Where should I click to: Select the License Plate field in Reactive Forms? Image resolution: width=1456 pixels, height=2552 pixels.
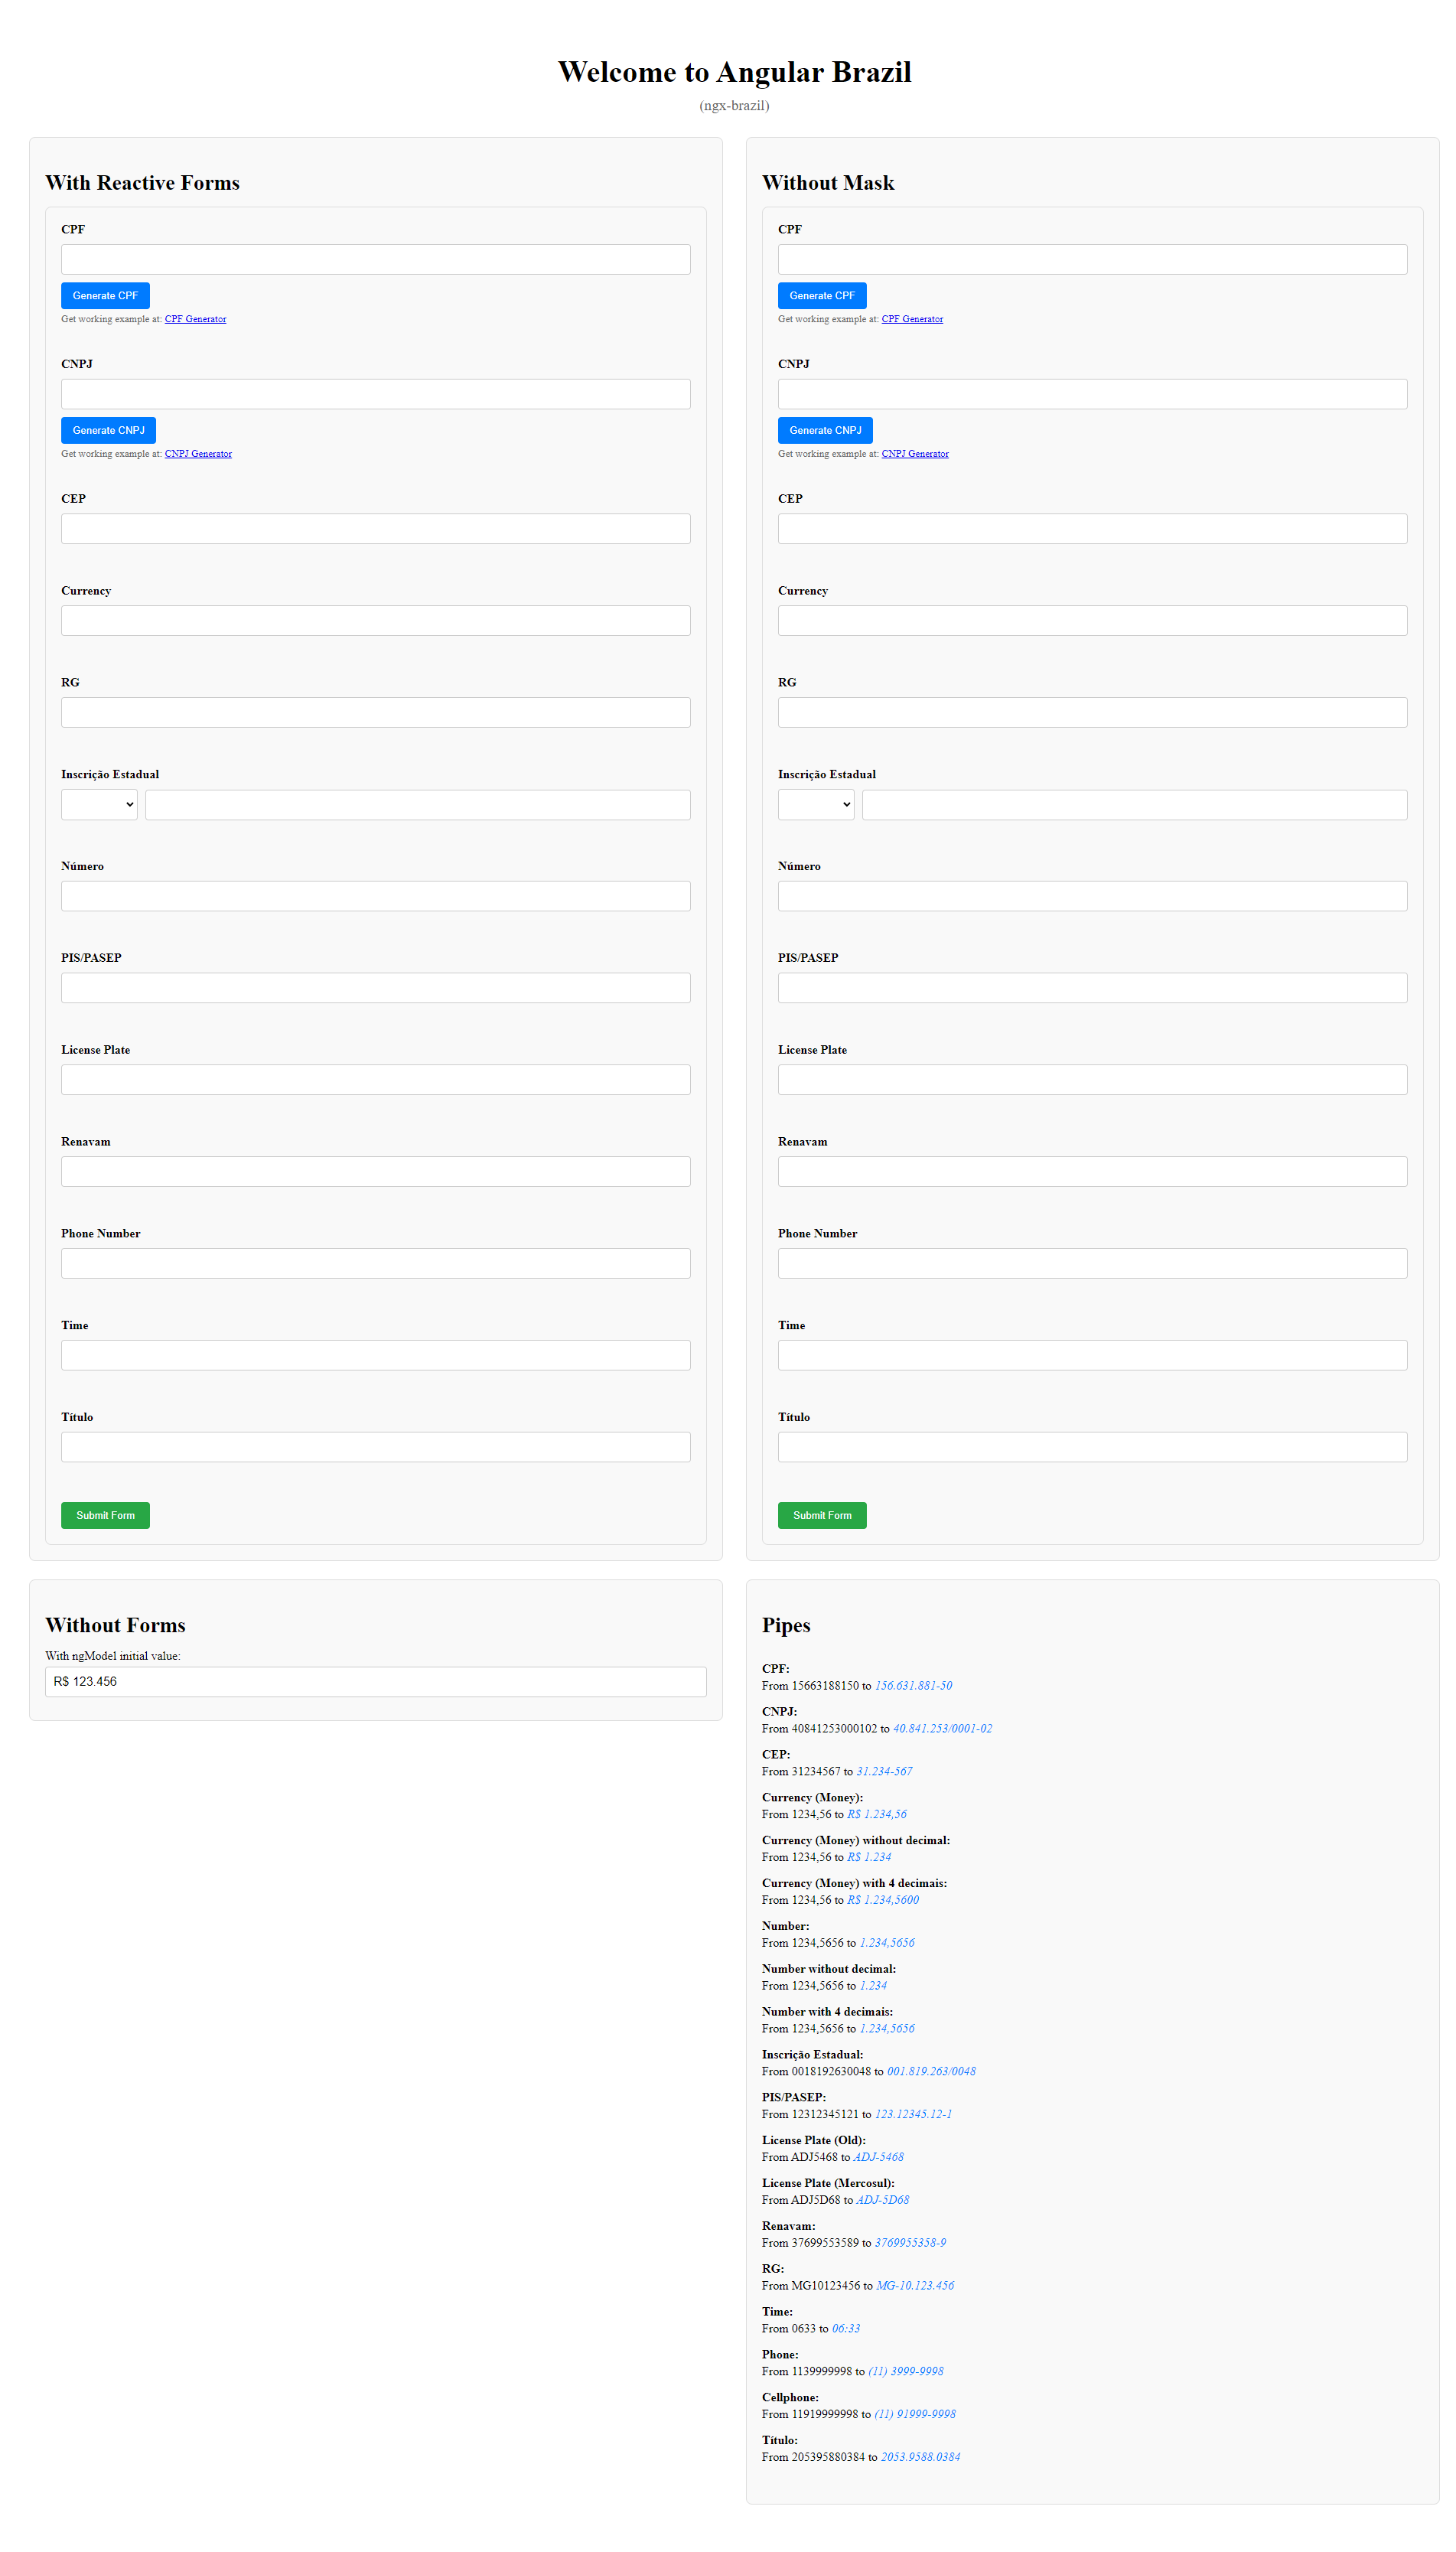375,1079
